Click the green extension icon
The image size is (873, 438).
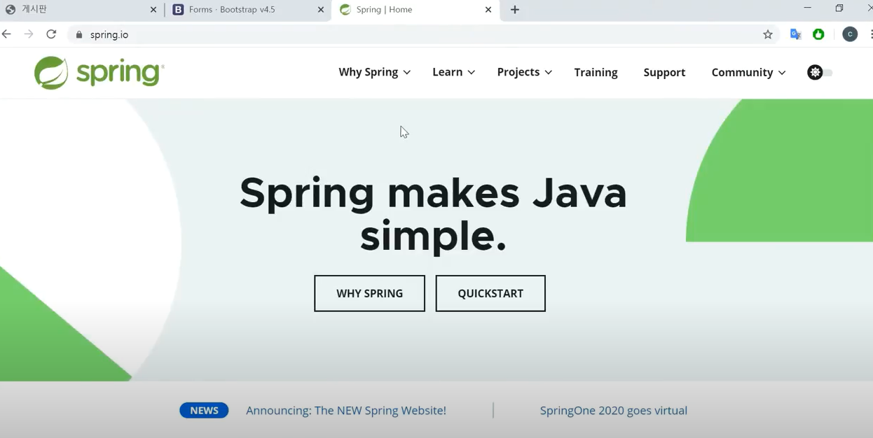click(818, 34)
